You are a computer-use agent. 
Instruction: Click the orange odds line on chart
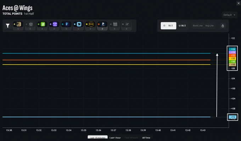coord(107,60)
